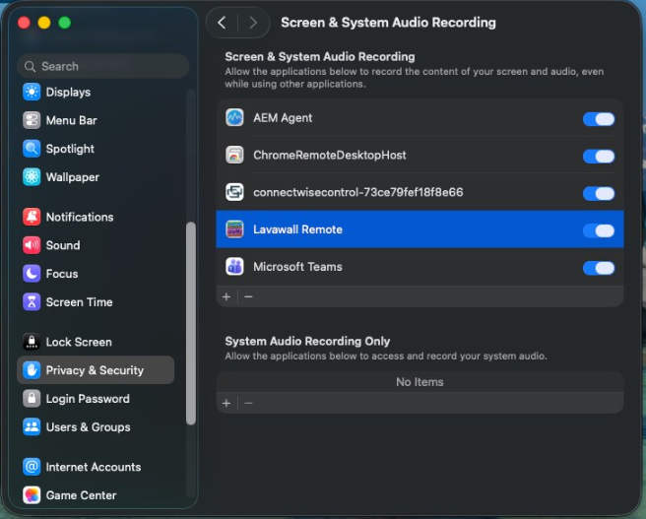Click the Screen Time label in sidebar

tap(79, 302)
